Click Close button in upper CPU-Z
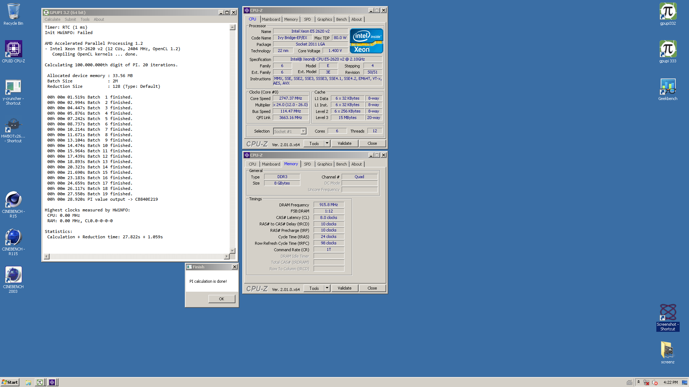This screenshot has height=387, width=689. pos(372,143)
